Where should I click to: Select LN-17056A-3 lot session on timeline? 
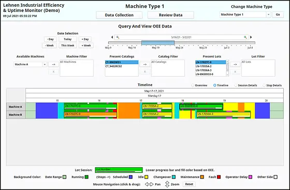224,114
